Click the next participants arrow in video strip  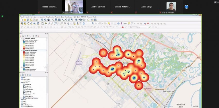coord(187,7)
